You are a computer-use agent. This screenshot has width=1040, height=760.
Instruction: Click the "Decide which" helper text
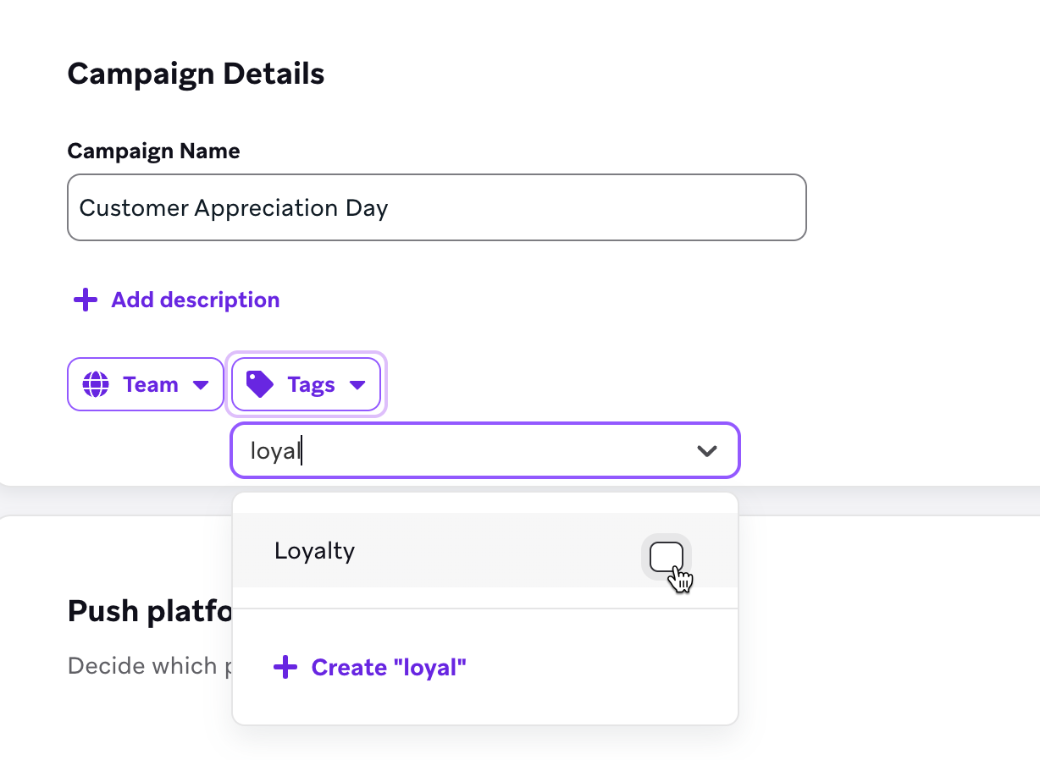(142, 665)
